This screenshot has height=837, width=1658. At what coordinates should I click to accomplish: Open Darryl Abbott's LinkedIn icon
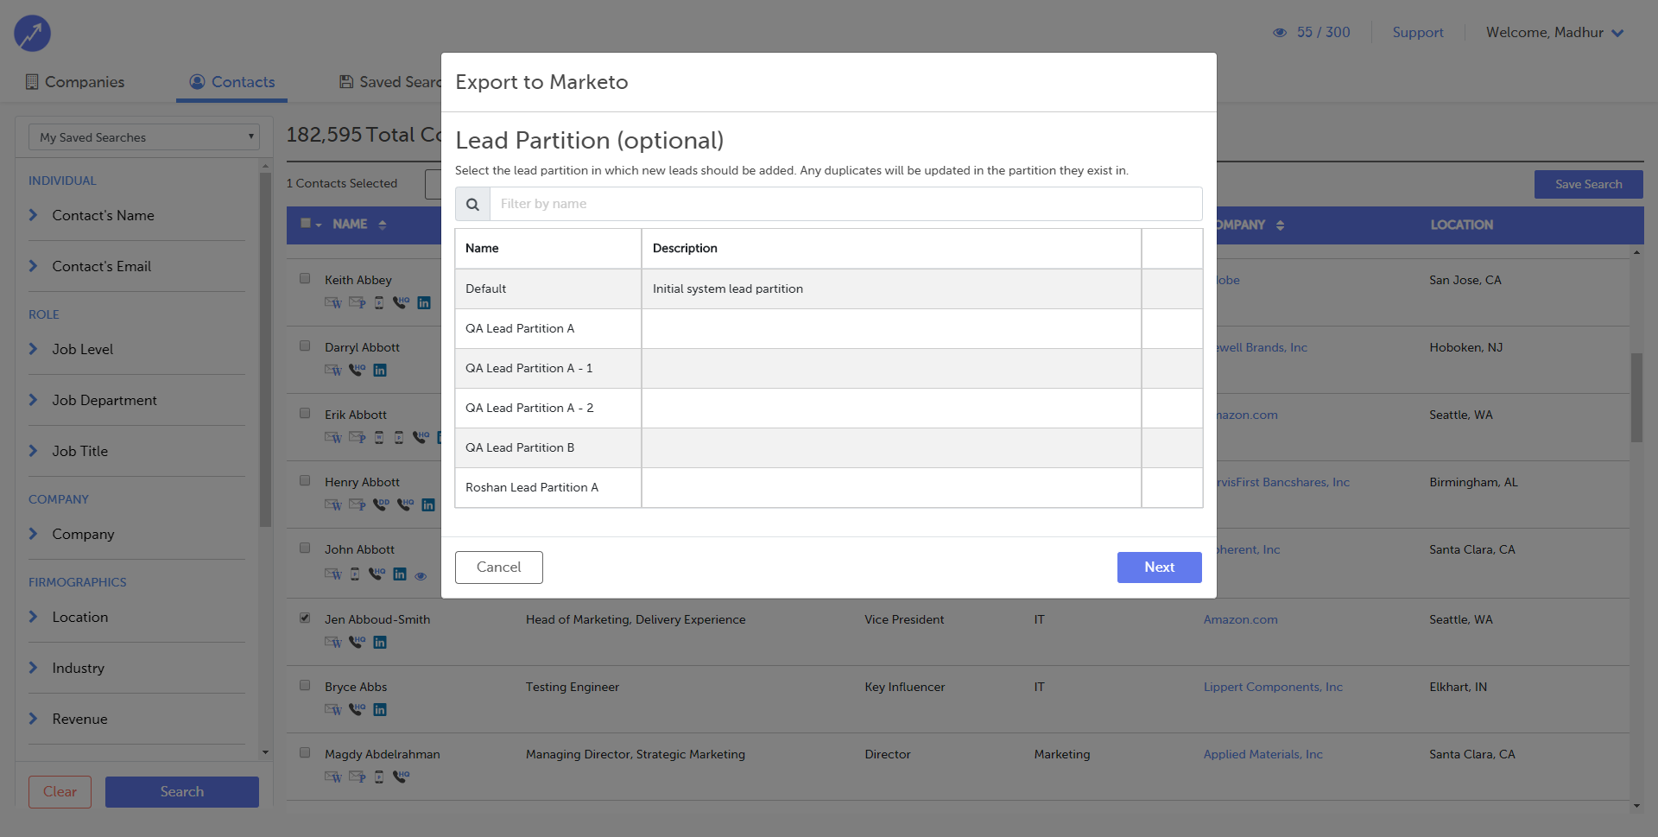(x=380, y=371)
